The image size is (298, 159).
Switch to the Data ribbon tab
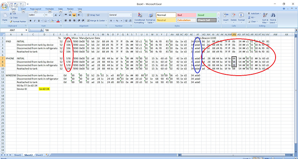tap(60, 9)
